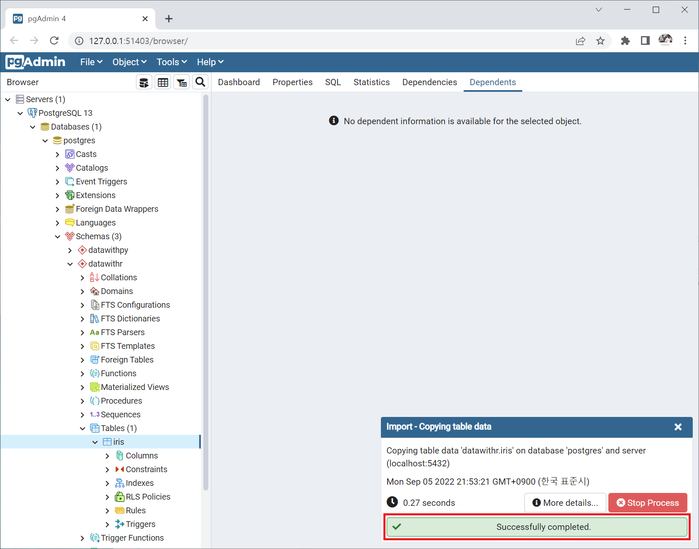Open the Tools menu

(x=172, y=62)
